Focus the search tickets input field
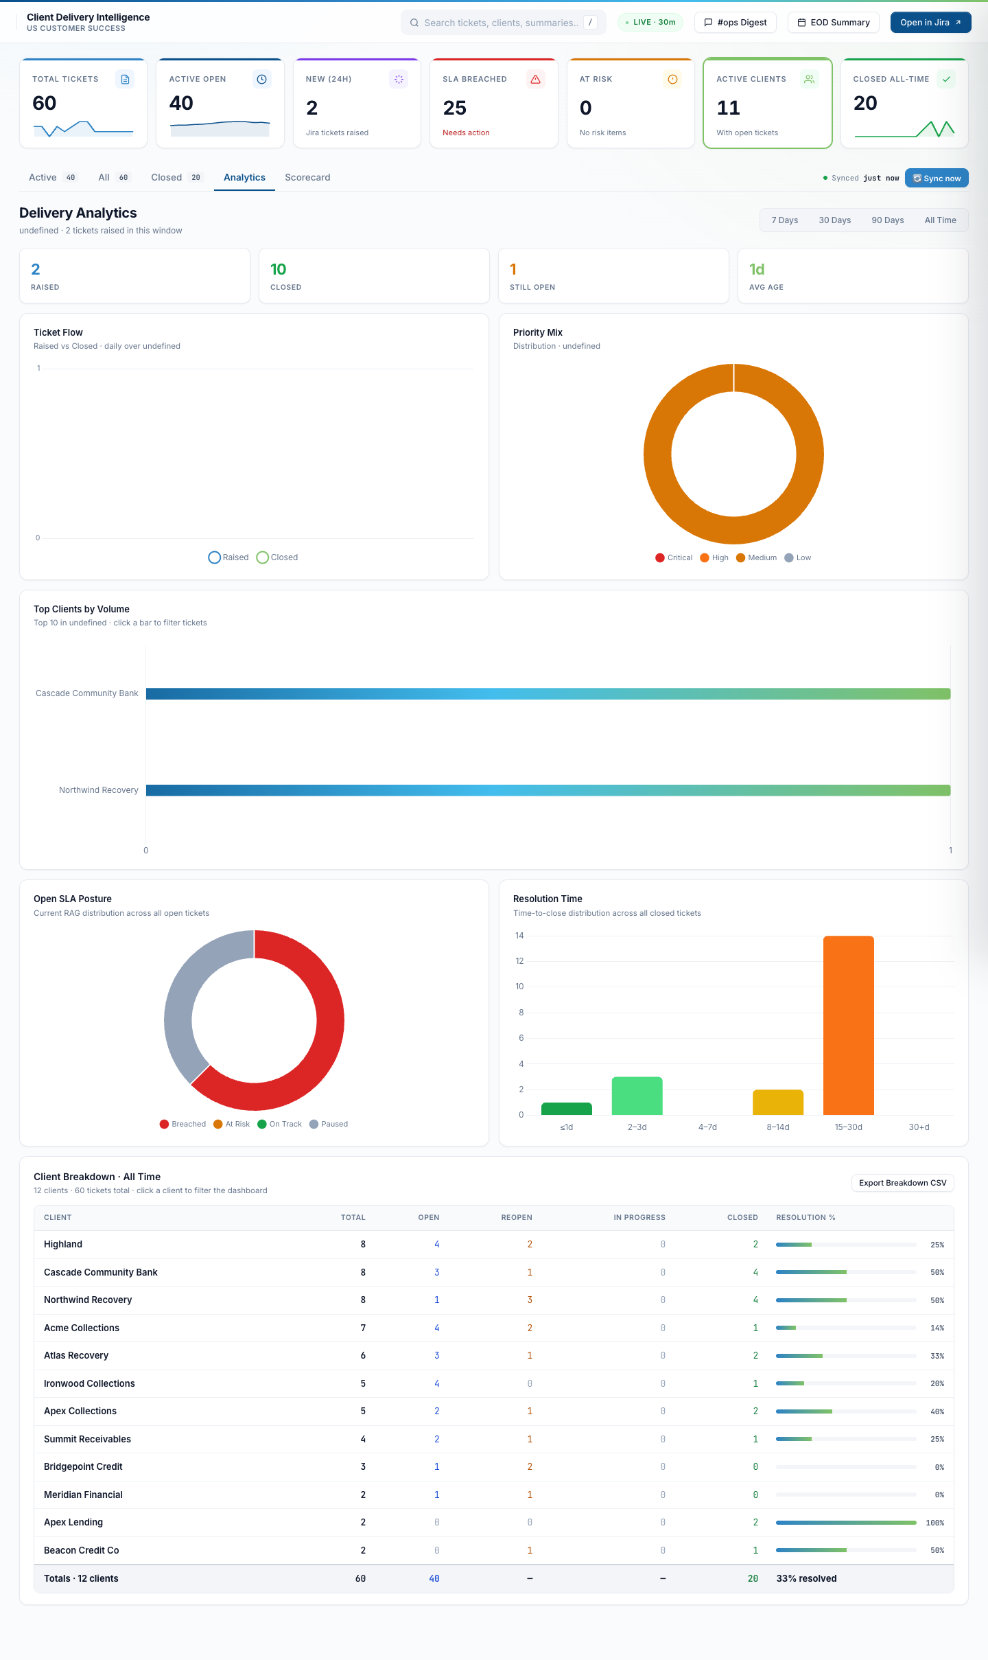Viewport: 988px width, 1660px height. pyautogui.click(x=503, y=23)
